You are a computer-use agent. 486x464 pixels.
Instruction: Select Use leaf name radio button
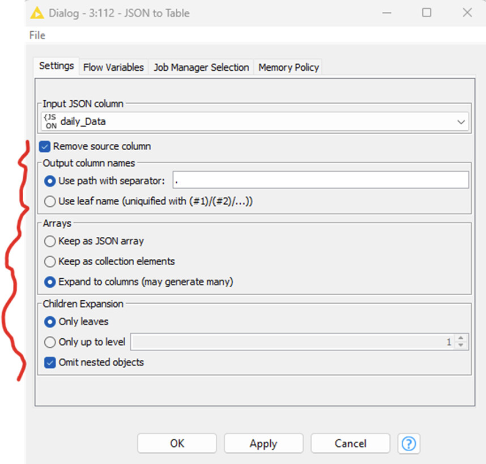pyautogui.click(x=50, y=201)
